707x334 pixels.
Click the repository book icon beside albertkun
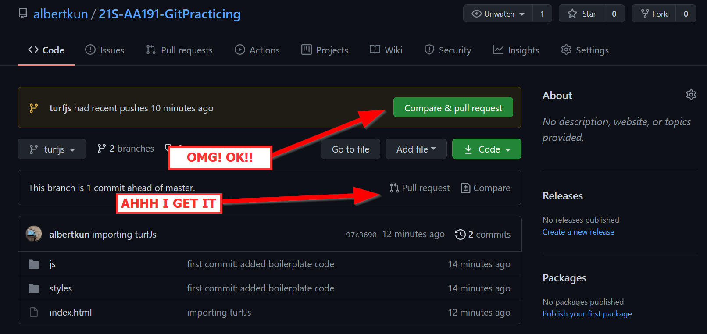pos(23,14)
